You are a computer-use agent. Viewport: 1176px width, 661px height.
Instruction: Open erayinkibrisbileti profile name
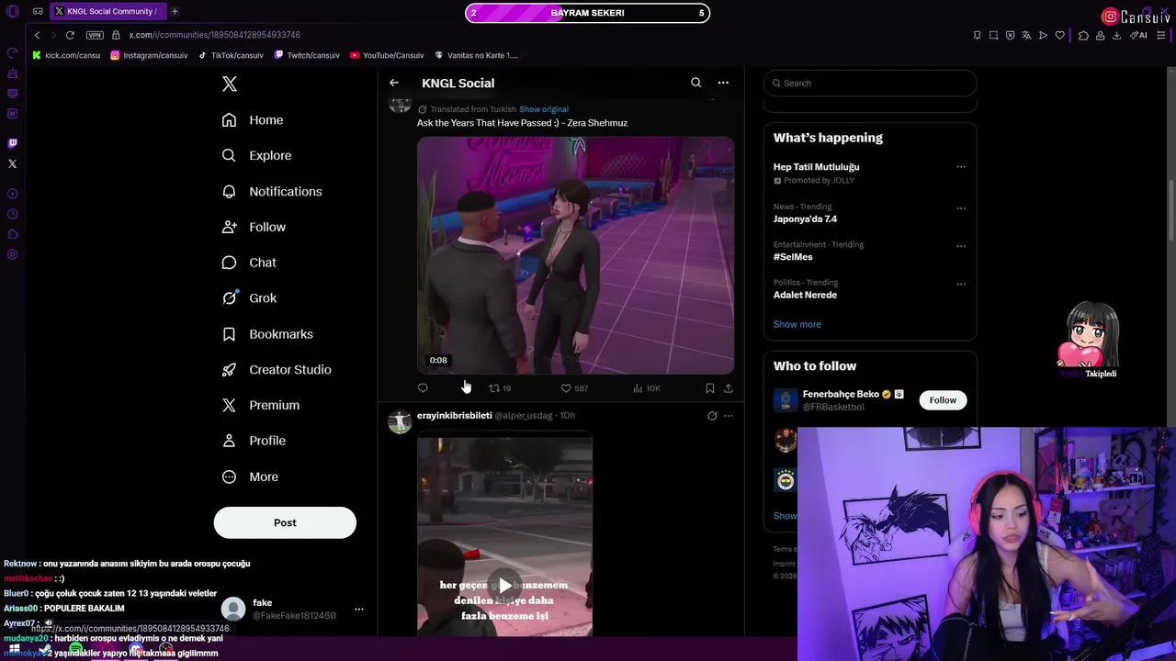[455, 416]
